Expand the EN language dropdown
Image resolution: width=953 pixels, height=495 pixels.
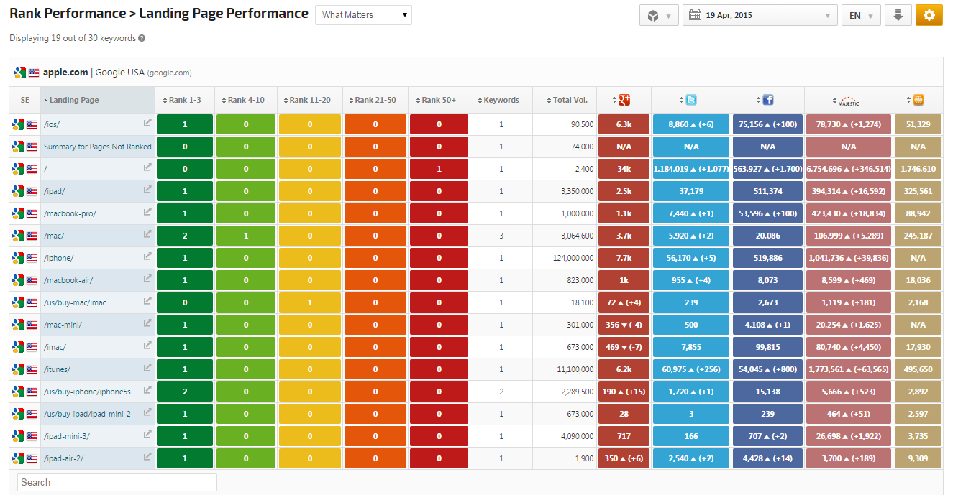pyautogui.click(x=860, y=15)
